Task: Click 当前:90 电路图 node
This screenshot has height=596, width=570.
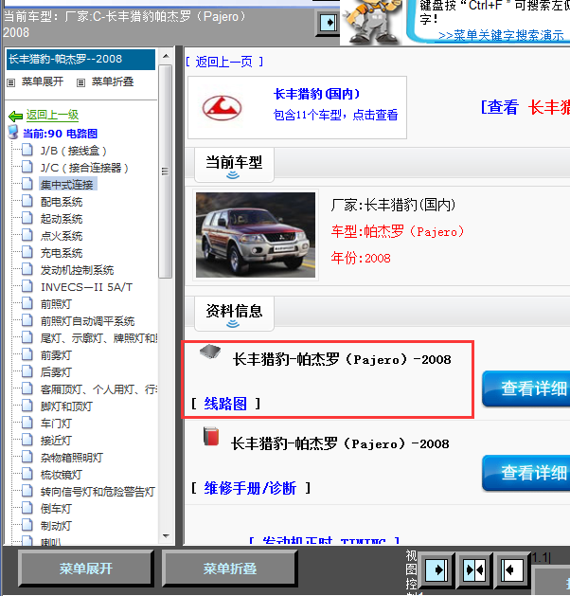Action: (60, 134)
